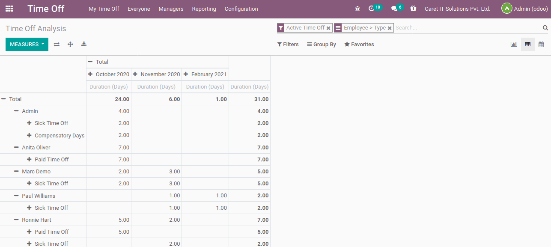Open the Reporting menu
The height and width of the screenshot is (247, 551).
(x=204, y=9)
